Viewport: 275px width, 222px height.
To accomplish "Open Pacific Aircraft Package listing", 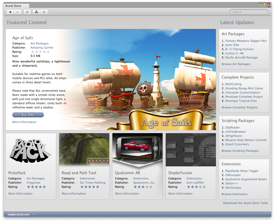I will click(x=241, y=57).
